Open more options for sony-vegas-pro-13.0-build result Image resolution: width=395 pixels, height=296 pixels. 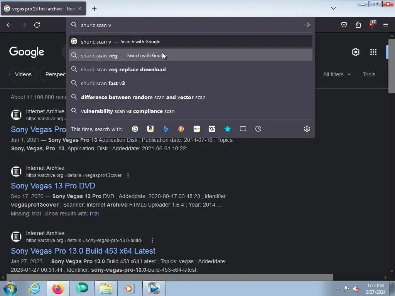pos(152,240)
